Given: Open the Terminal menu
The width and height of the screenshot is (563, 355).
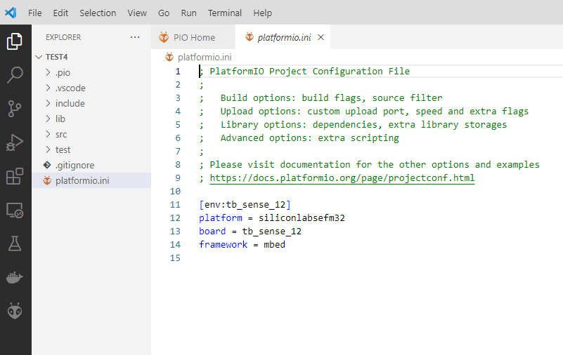Looking at the screenshot, I should click(x=225, y=13).
